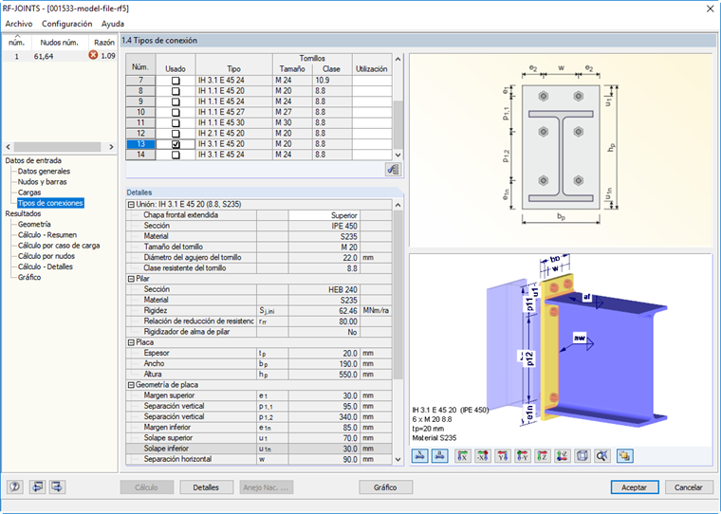This screenshot has height=514, width=721.
Task: Open the help icon button
Action: [15, 486]
